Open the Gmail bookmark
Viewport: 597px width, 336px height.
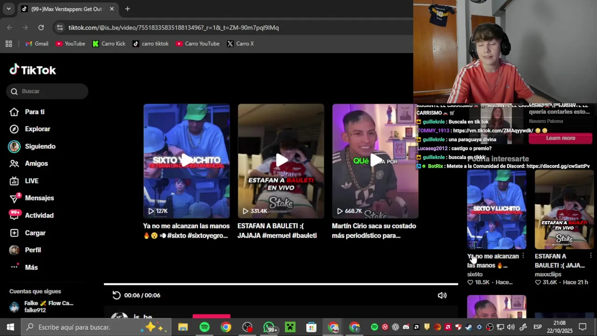[x=37, y=44]
